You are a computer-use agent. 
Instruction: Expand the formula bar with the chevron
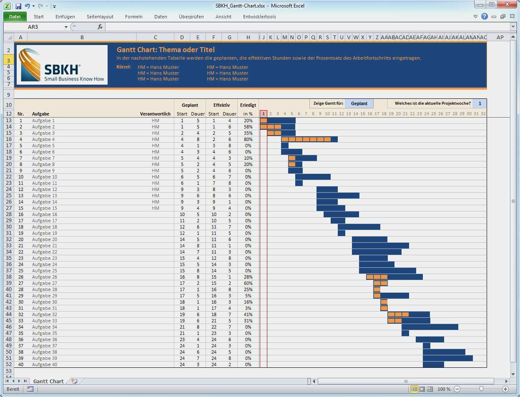(x=513, y=27)
